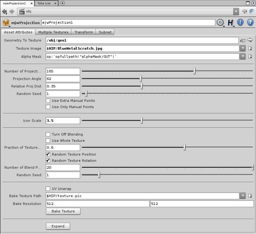This screenshot has width=256, height=234.
Task: Expand the Bake Texture Path dropdown
Action: pos(243,196)
